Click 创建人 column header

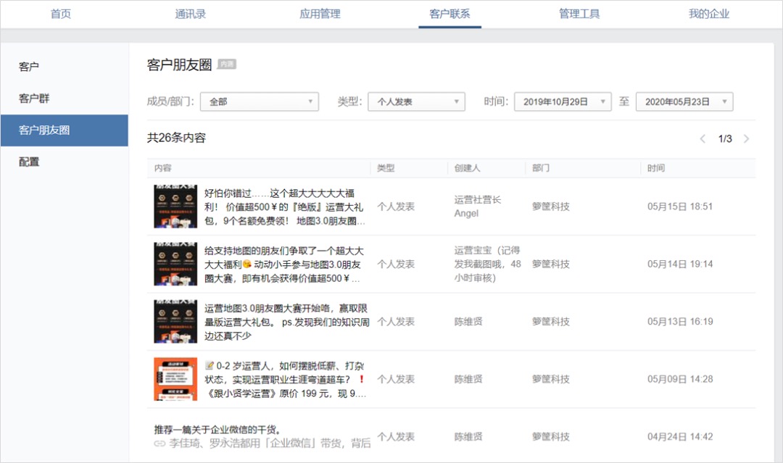tap(468, 168)
